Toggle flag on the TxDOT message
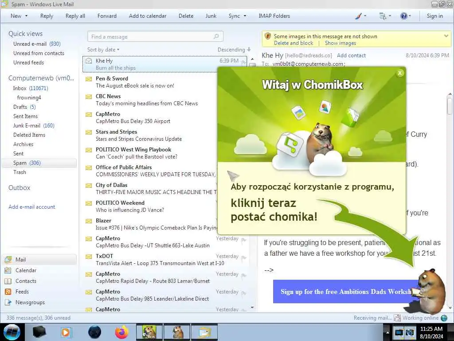This screenshot has width=454, height=341. 243,258
